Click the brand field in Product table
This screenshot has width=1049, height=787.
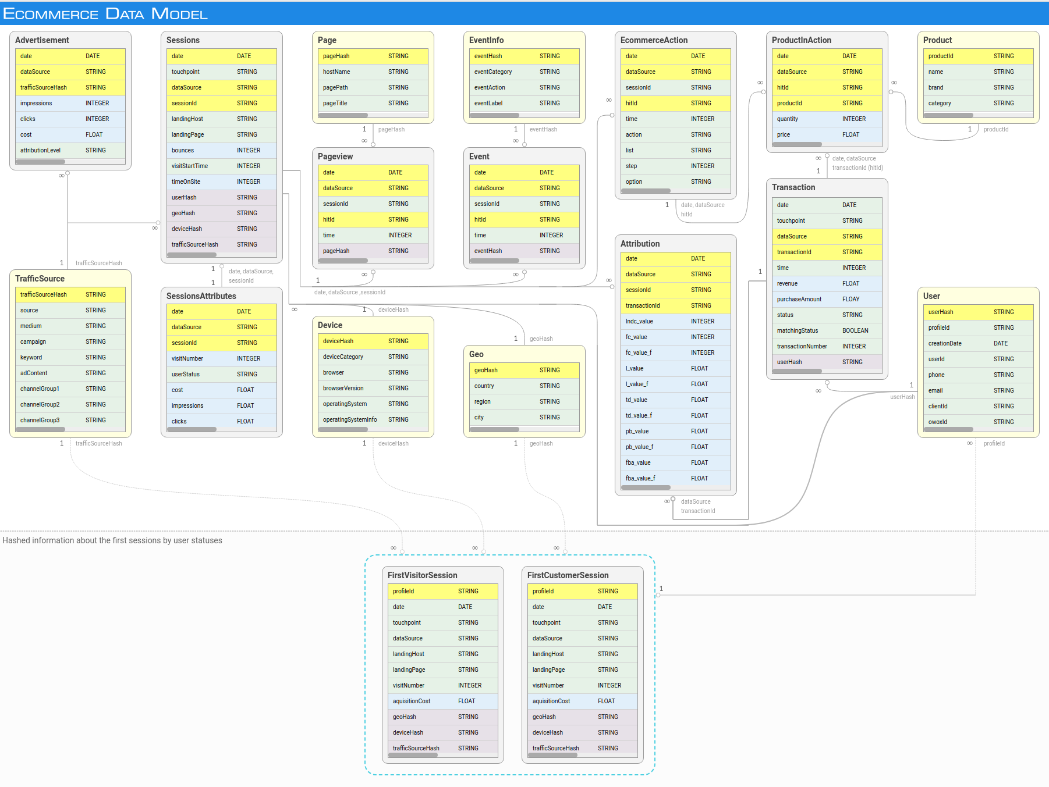click(978, 88)
